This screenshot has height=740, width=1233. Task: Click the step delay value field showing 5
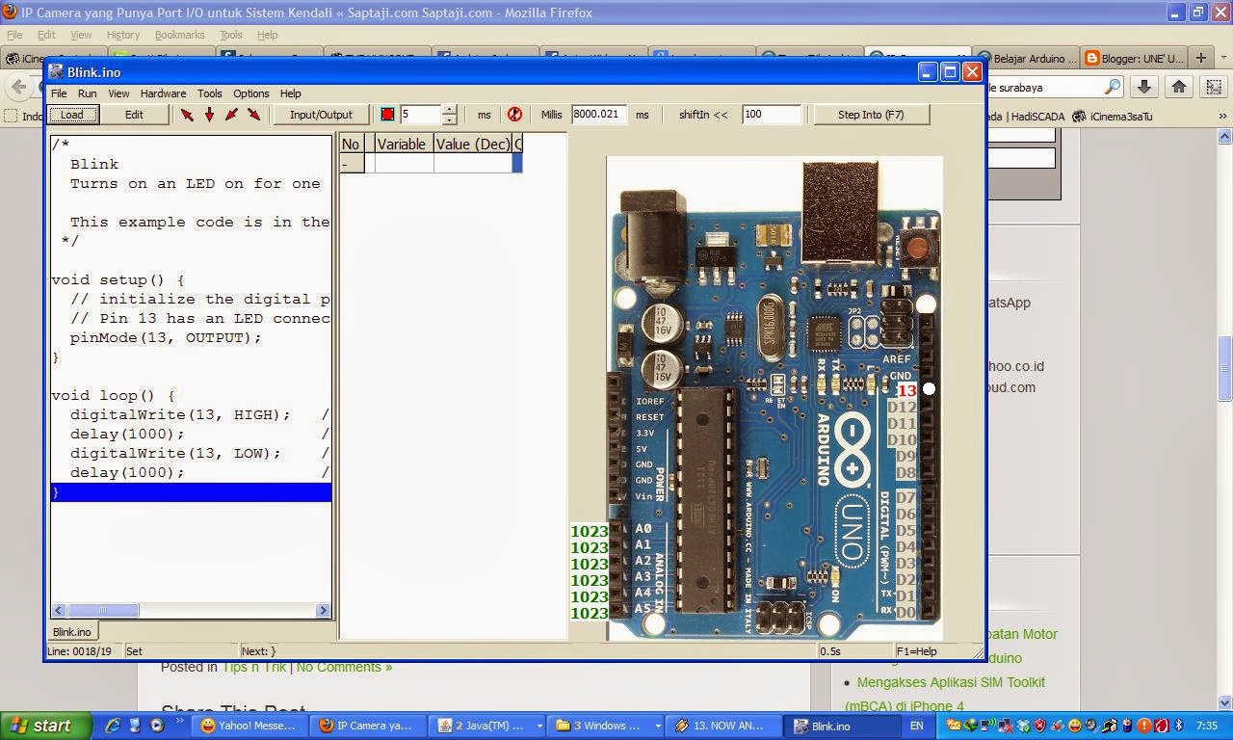[421, 115]
